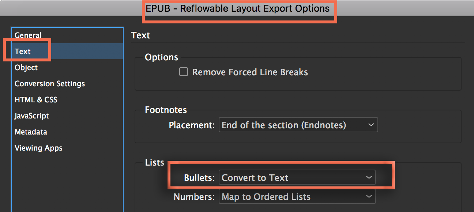Viewport: 474px width, 212px height.
Task: Show the Metadata settings pane
Action: [31, 132]
